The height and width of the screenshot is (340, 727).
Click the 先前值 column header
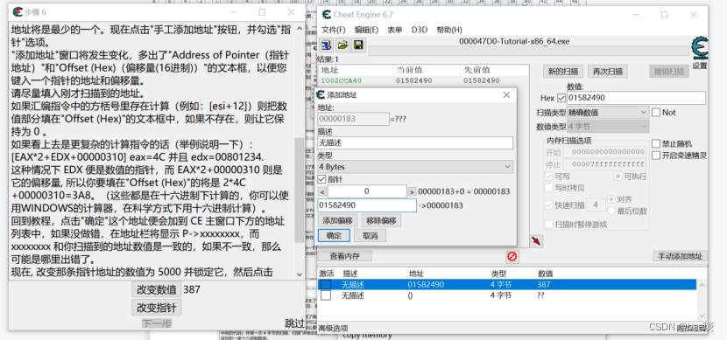click(477, 70)
